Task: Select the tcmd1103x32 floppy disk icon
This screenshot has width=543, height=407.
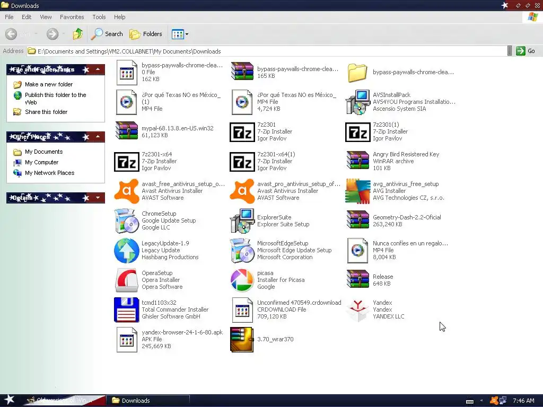Action: 126,309
